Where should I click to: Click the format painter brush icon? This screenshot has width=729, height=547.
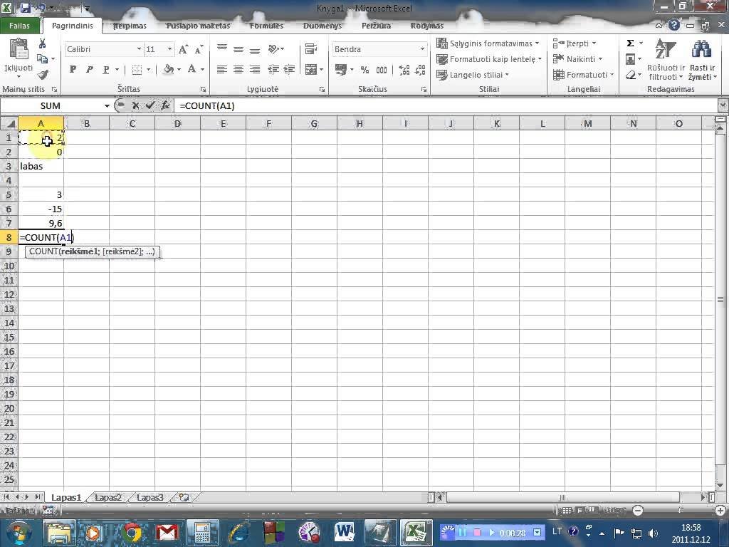43,74
